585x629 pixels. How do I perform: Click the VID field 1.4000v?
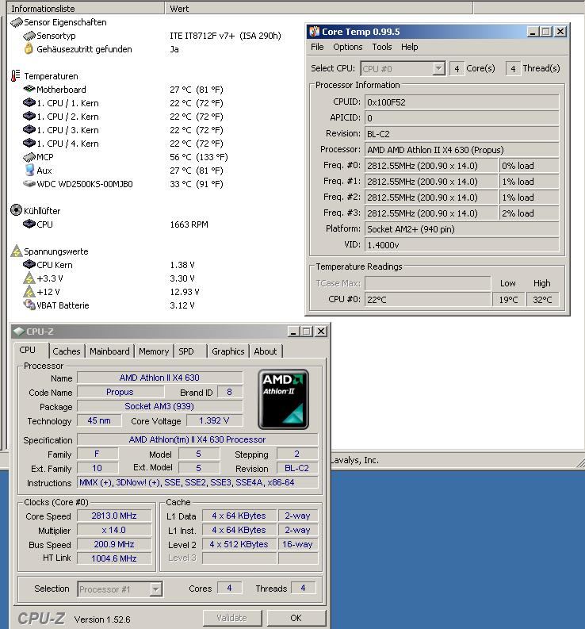click(x=461, y=245)
